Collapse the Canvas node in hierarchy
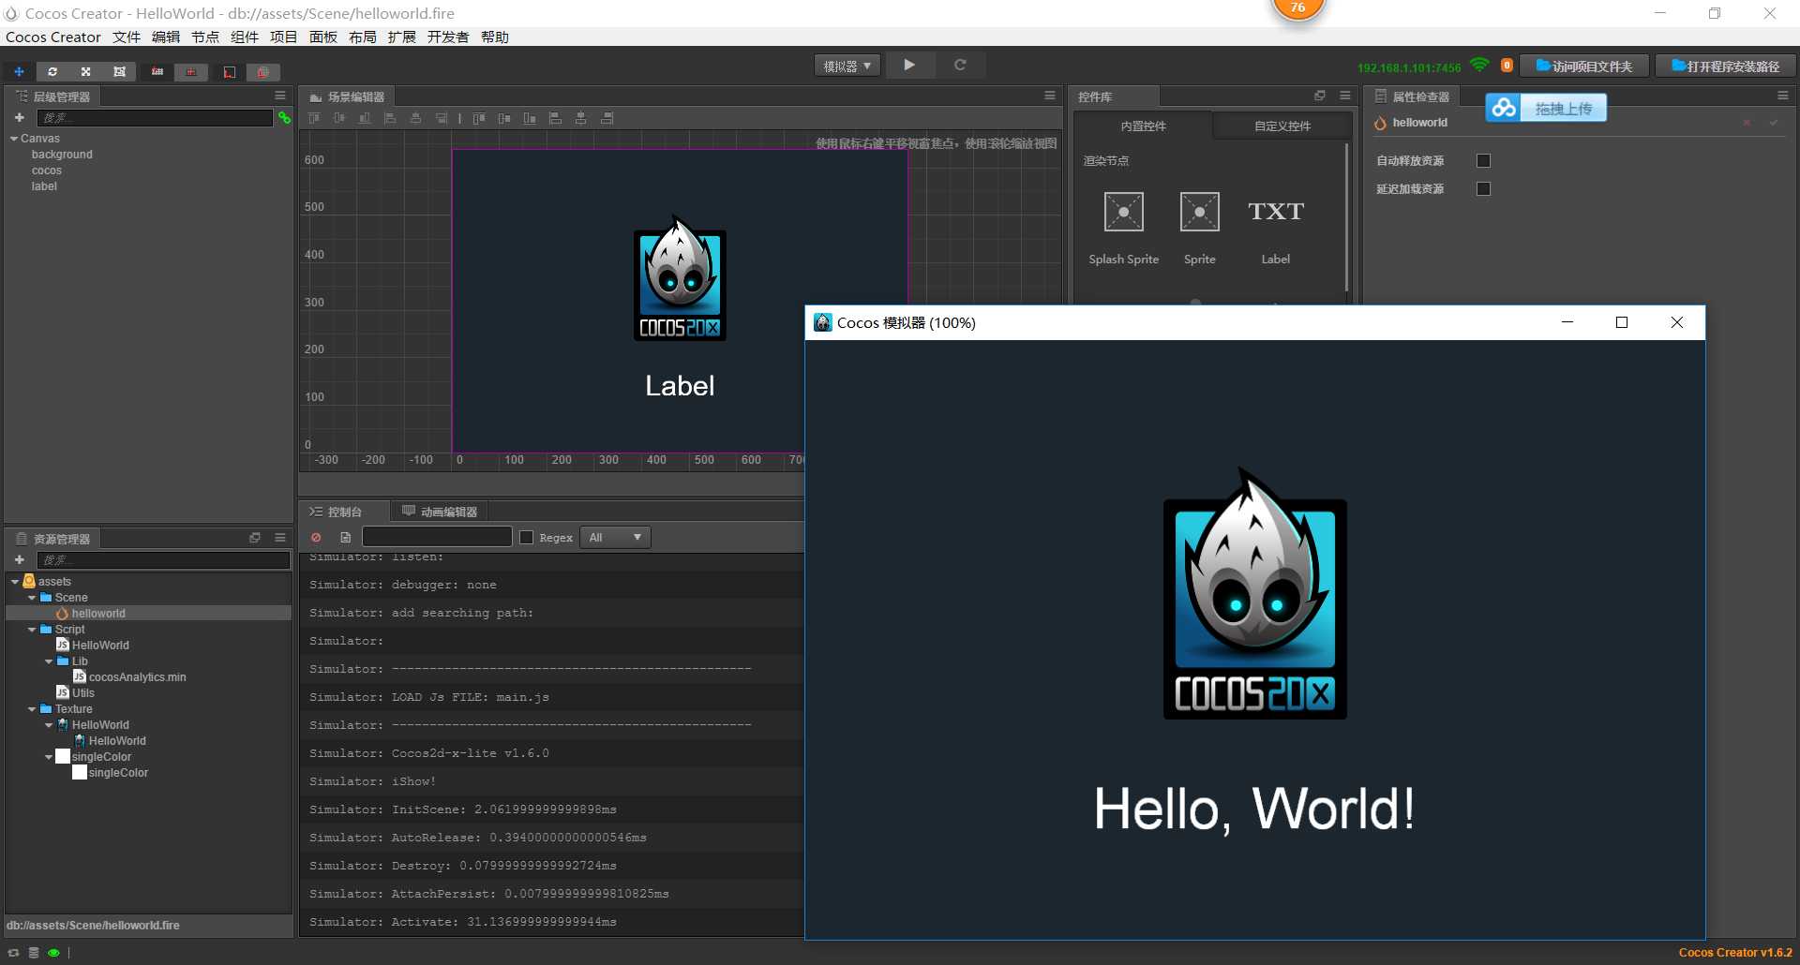This screenshot has width=1800, height=965. [x=14, y=139]
